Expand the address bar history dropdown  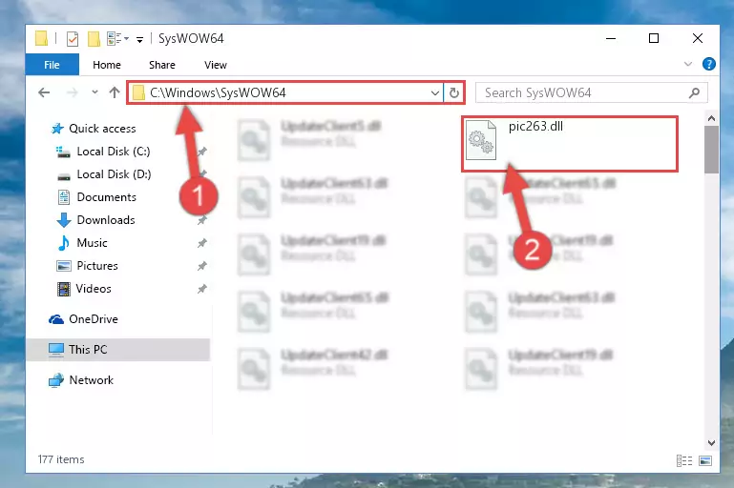tap(435, 93)
